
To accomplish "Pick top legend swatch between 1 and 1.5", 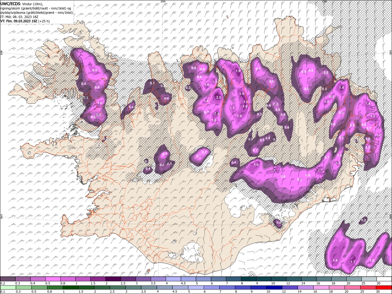I will pyautogui.click(x=83, y=279).
